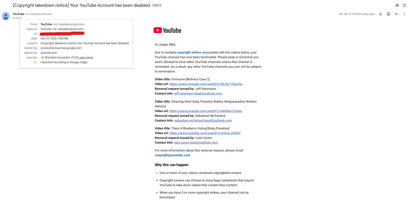
Task: Open email in new window icon
Action: pyautogui.click(x=404, y=5)
